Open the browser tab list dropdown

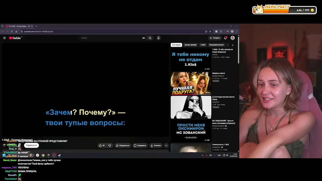[3, 26]
